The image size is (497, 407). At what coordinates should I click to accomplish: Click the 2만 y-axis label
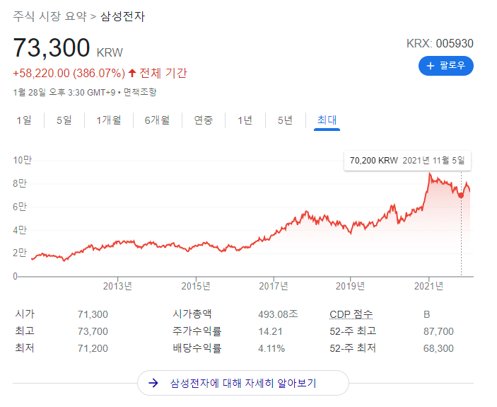point(20,253)
